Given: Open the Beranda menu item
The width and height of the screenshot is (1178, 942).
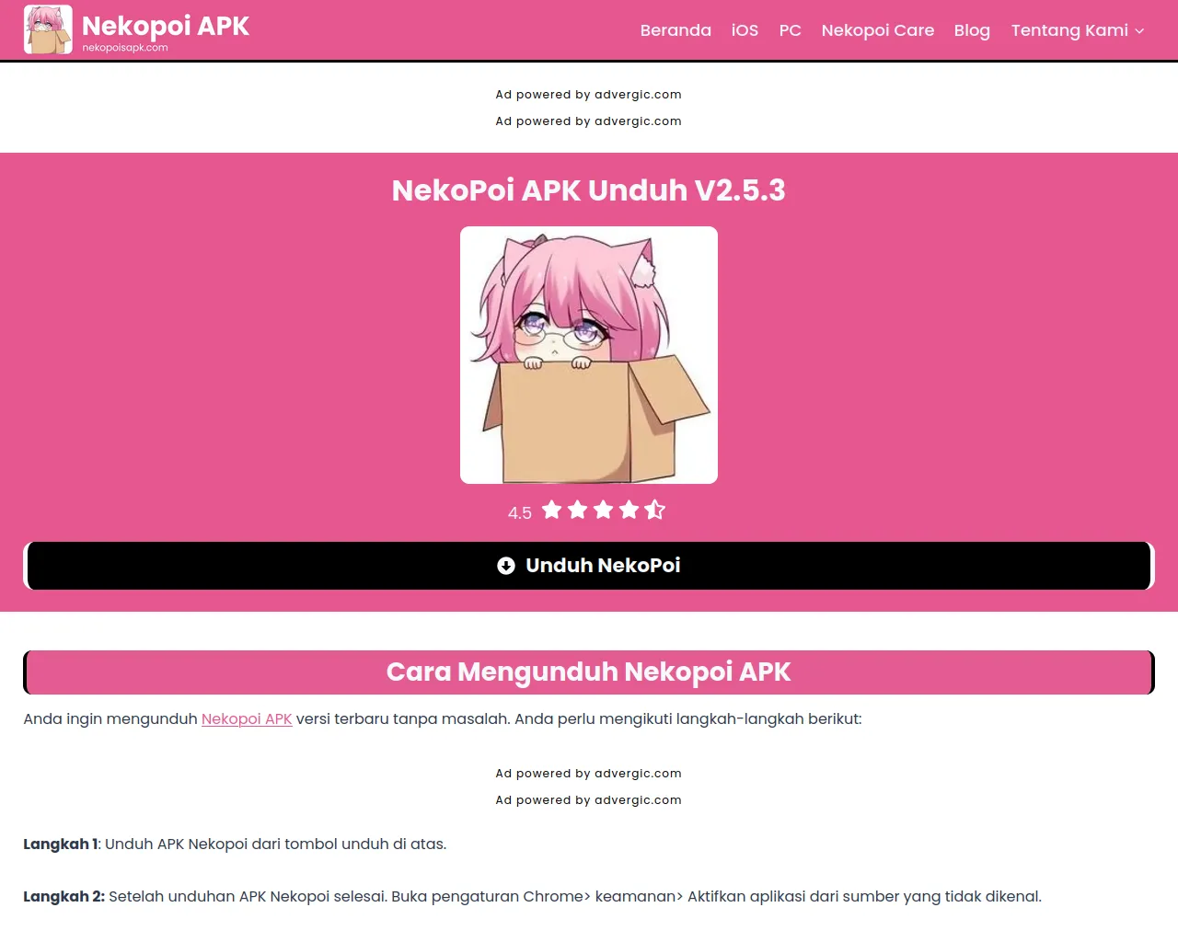Looking at the screenshot, I should pyautogui.click(x=676, y=30).
